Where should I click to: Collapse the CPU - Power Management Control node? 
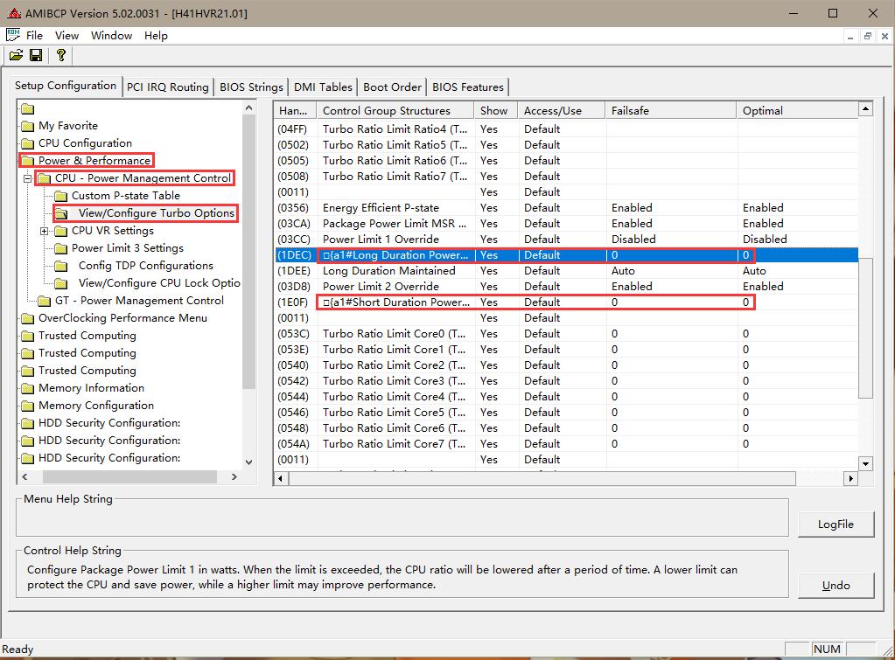click(x=27, y=178)
